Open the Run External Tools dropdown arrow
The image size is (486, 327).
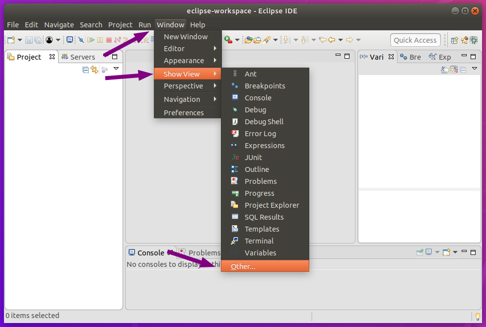point(237,40)
